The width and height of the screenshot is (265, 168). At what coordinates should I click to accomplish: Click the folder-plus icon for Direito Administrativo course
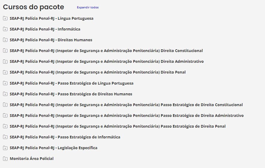pyautogui.click(x=5, y=62)
